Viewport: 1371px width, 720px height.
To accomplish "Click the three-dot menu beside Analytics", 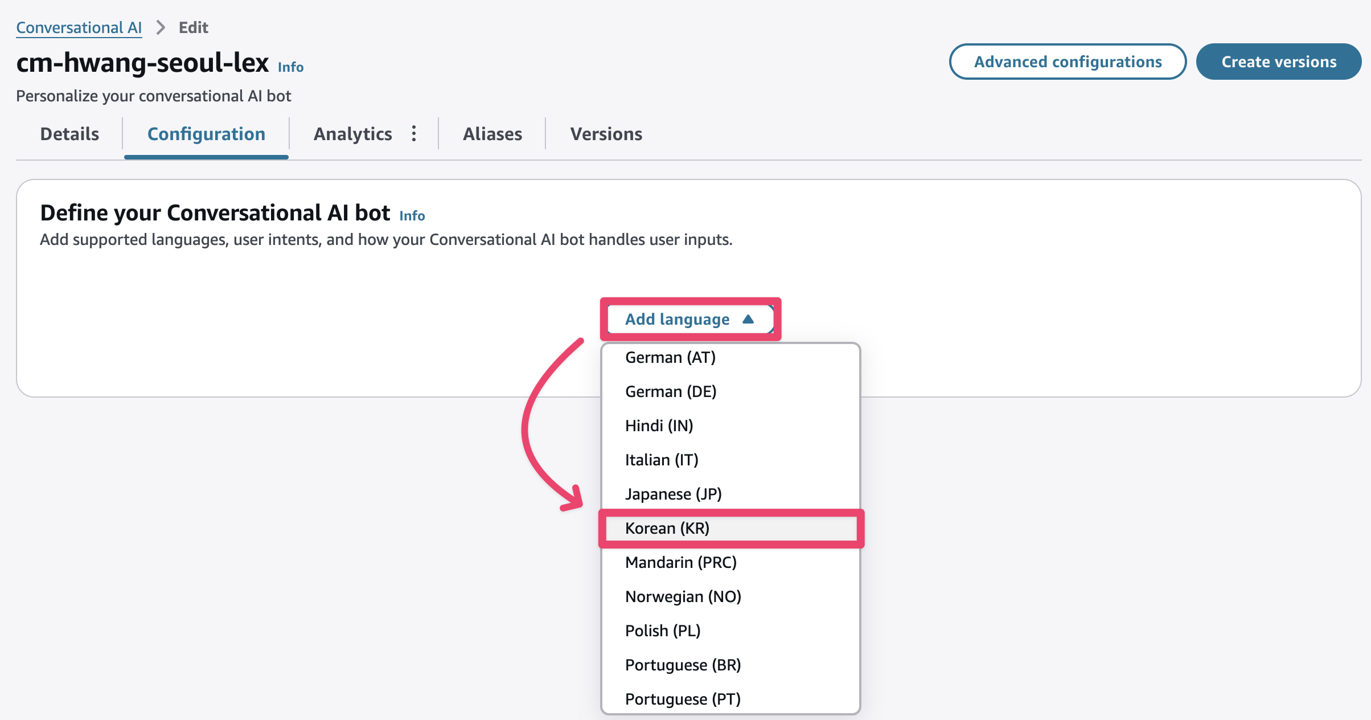I will (x=414, y=134).
